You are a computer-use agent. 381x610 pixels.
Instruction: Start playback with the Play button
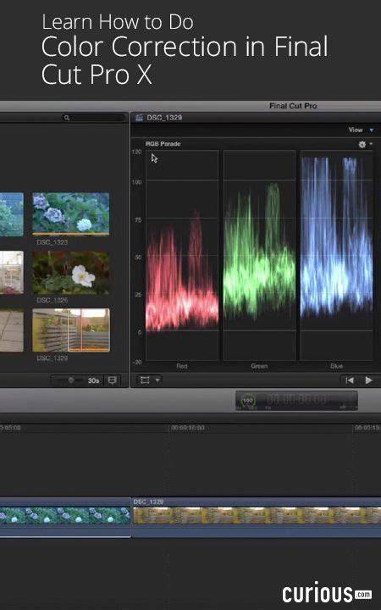pyautogui.click(x=368, y=380)
